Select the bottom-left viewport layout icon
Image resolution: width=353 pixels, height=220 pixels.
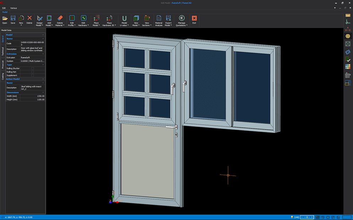coord(323,217)
